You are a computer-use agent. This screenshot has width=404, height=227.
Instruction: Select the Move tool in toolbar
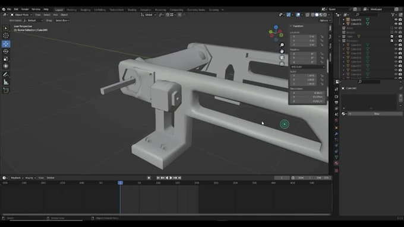click(x=6, y=44)
